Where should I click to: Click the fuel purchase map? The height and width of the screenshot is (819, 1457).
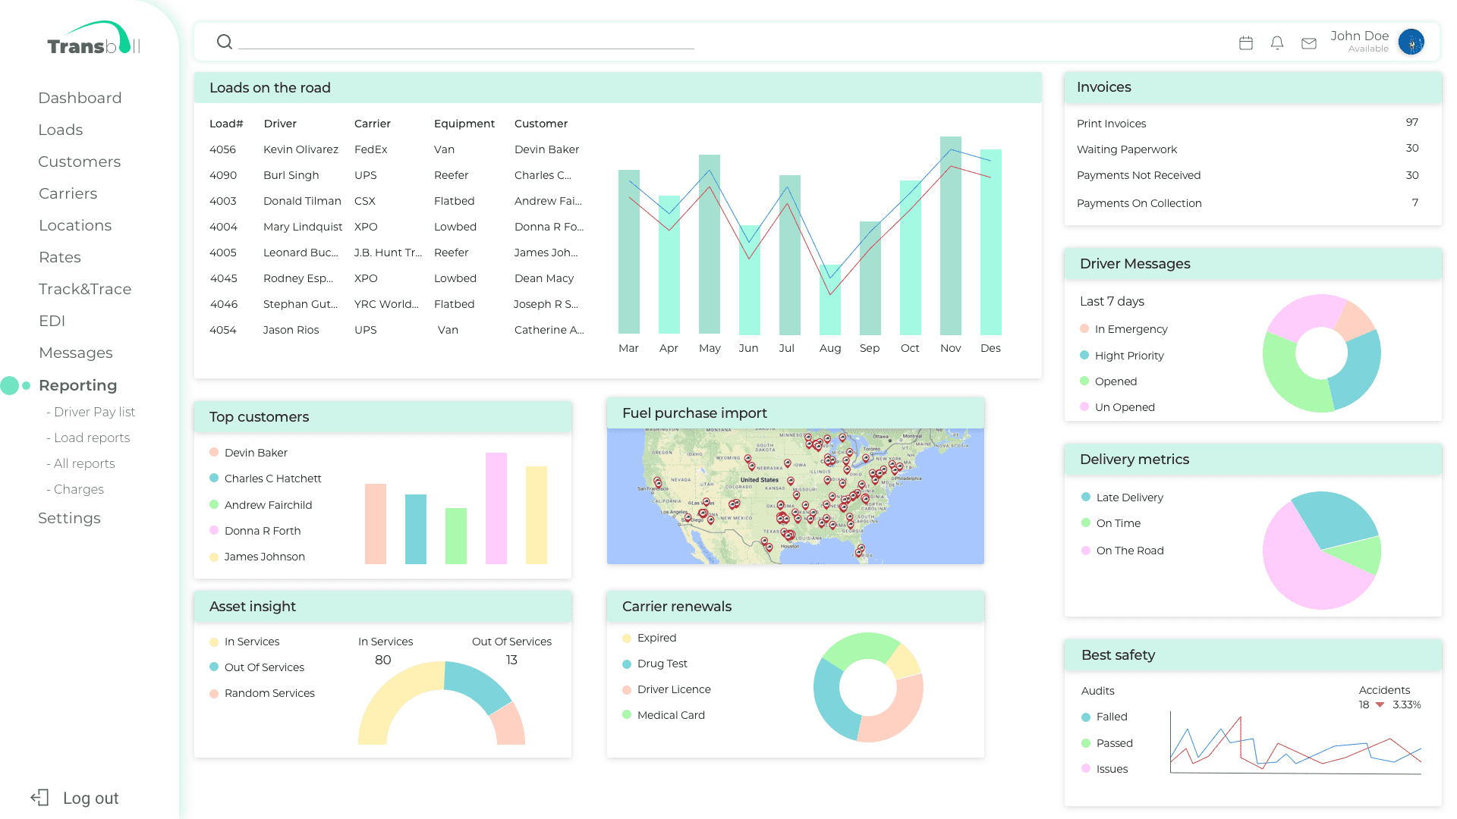click(795, 496)
